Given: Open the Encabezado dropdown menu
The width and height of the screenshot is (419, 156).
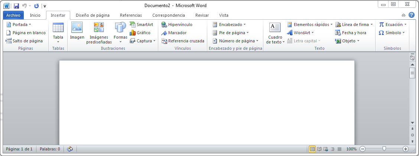Looking at the screenshot, I should pyautogui.click(x=229, y=25).
